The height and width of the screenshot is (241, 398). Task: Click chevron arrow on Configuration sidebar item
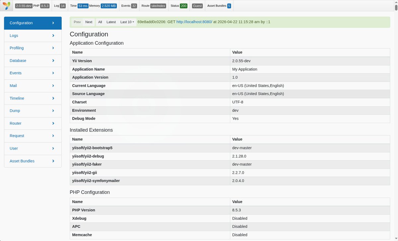click(53, 23)
